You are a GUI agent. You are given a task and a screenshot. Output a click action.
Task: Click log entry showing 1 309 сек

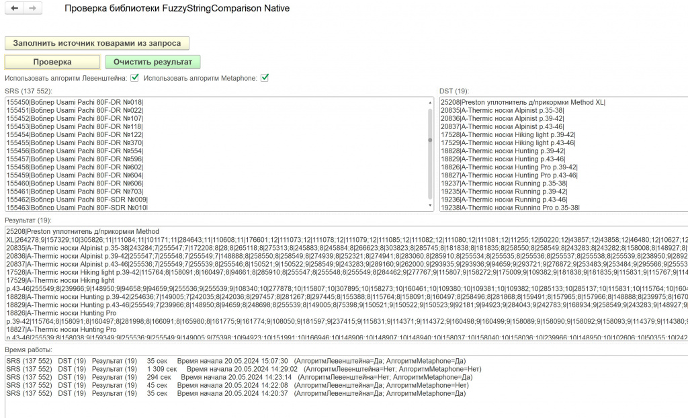[x=235, y=369]
